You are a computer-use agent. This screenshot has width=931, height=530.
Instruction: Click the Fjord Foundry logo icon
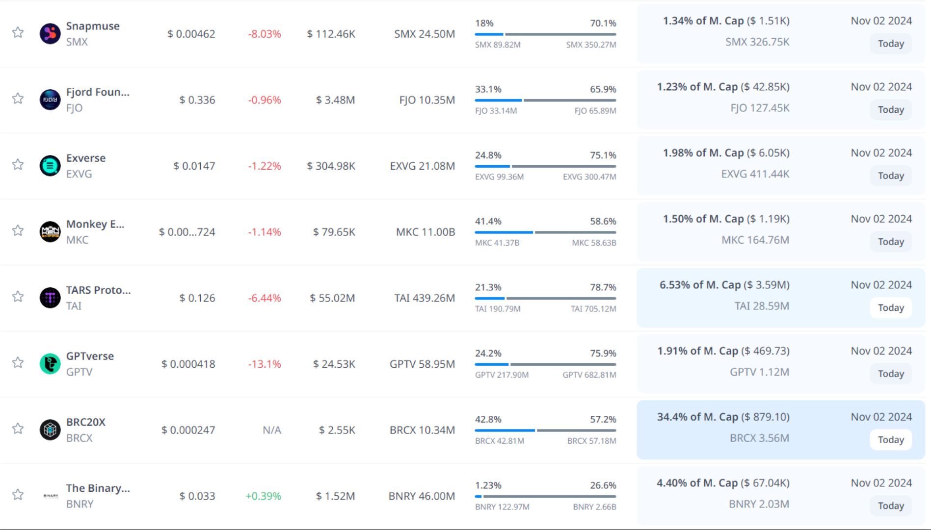[x=50, y=100]
